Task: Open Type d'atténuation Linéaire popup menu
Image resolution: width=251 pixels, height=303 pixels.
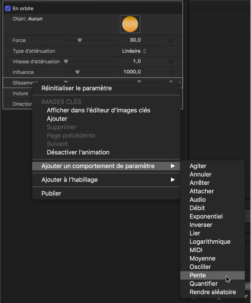Action: (x=134, y=51)
